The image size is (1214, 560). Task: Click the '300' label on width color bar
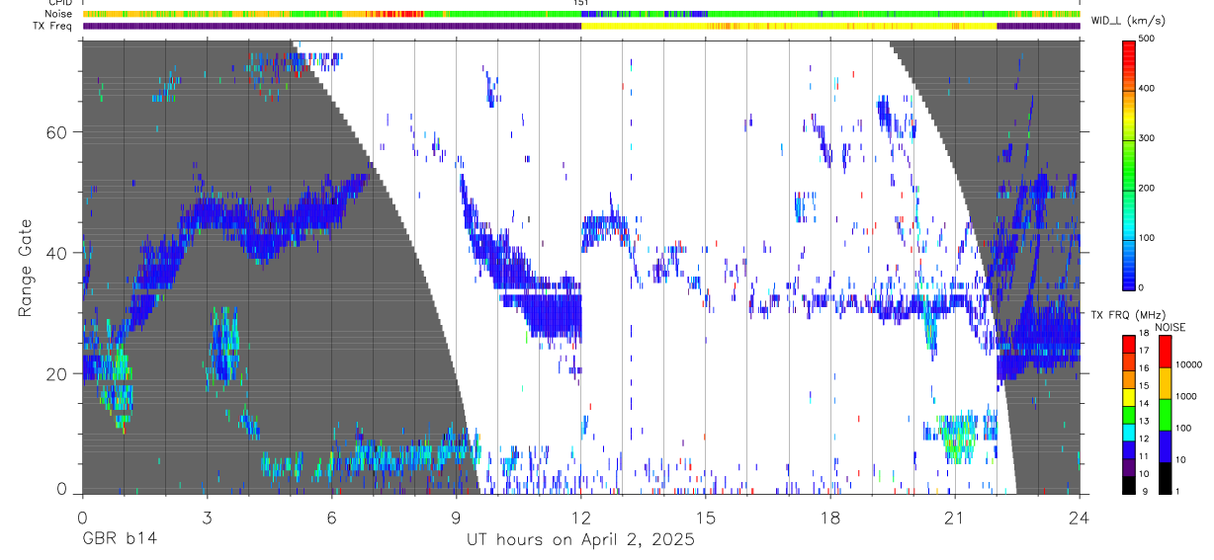pos(1148,138)
